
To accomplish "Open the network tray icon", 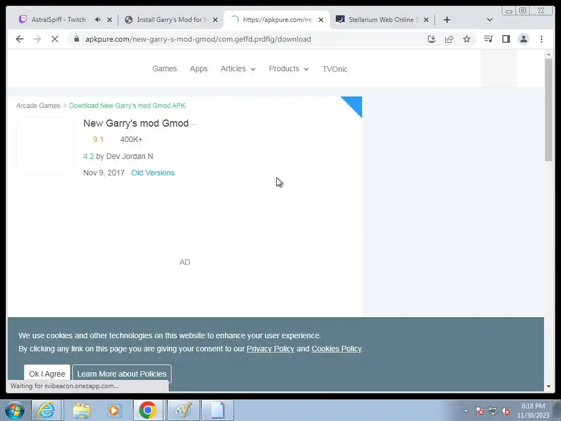I will pos(493,411).
